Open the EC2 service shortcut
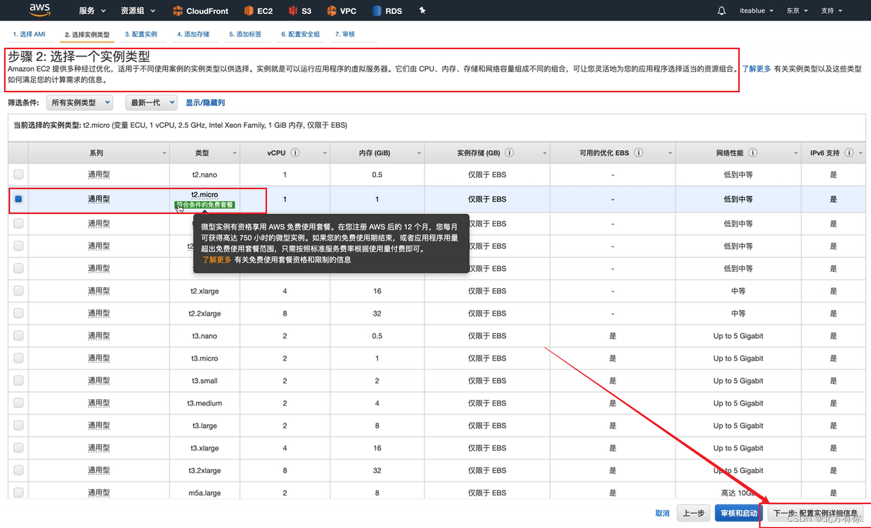 258,11
